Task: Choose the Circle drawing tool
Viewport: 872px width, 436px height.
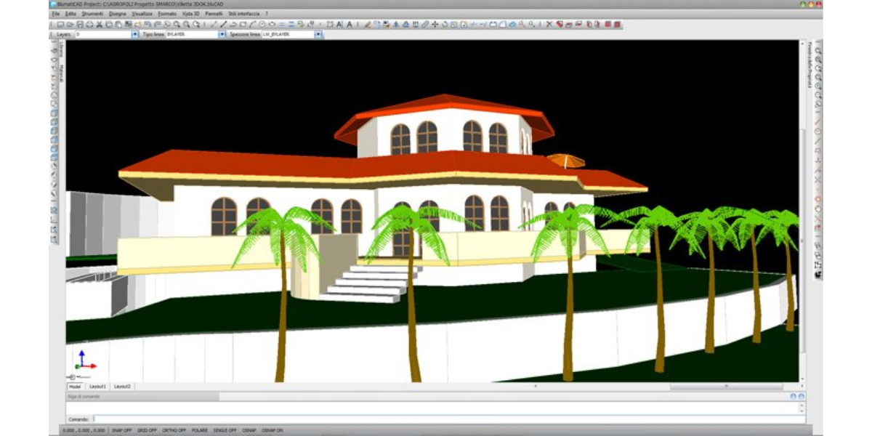Action: coord(262,24)
